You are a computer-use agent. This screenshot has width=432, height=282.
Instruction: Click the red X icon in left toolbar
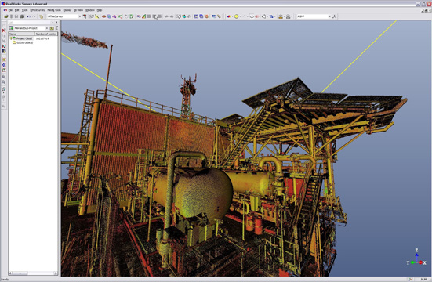(4, 31)
